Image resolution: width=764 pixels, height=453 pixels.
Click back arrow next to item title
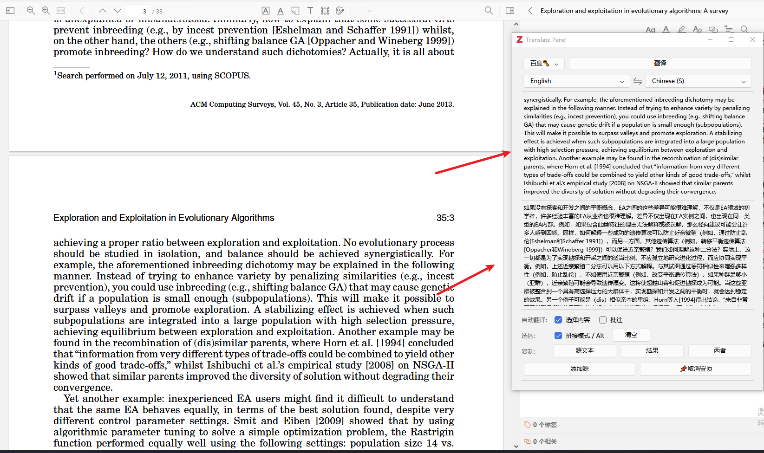[530, 11]
